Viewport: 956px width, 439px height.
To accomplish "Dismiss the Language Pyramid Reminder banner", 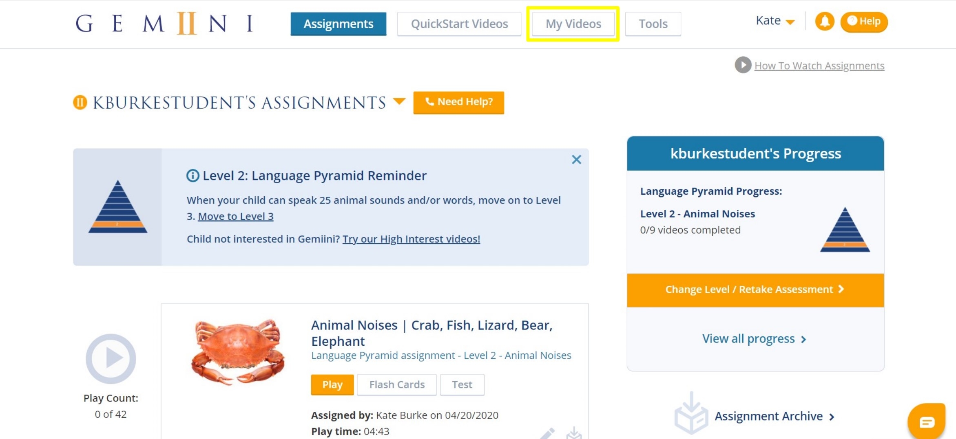I will (576, 160).
